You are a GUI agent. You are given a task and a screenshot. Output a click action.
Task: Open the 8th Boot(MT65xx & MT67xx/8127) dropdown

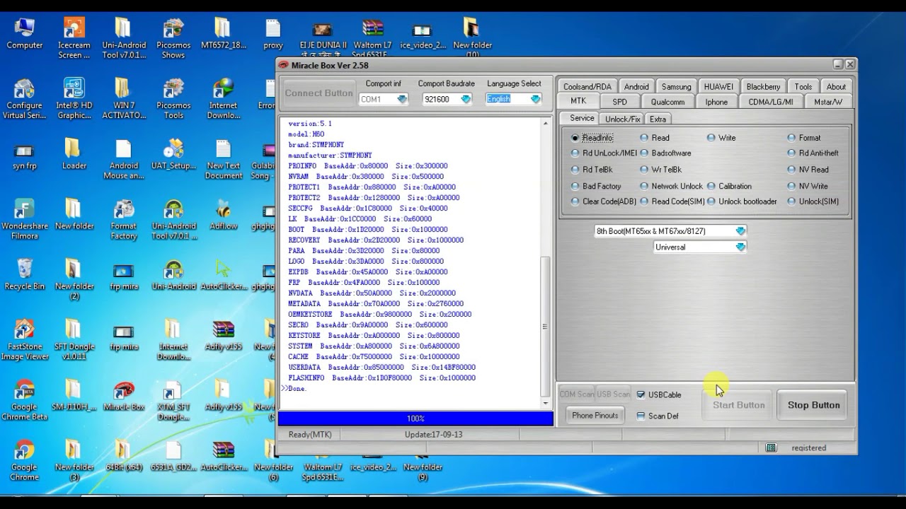pos(670,231)
